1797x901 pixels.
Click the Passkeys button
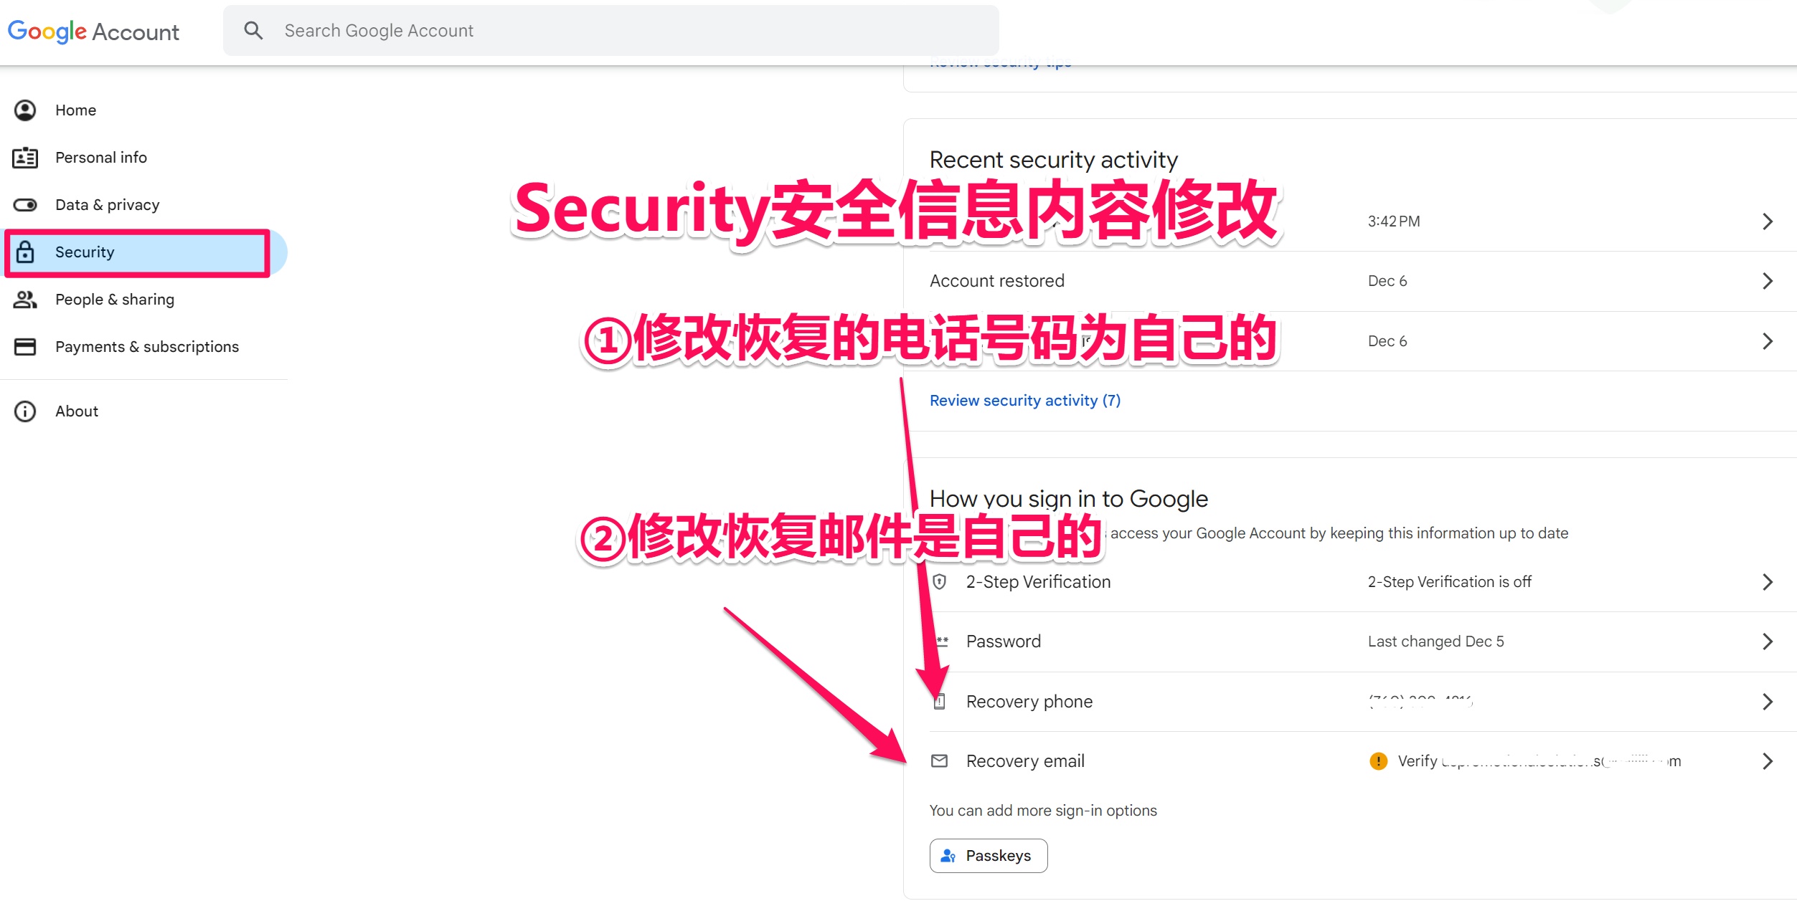point(988,856)
